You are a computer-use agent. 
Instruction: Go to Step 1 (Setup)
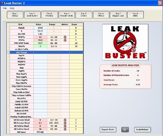[15, 15]
